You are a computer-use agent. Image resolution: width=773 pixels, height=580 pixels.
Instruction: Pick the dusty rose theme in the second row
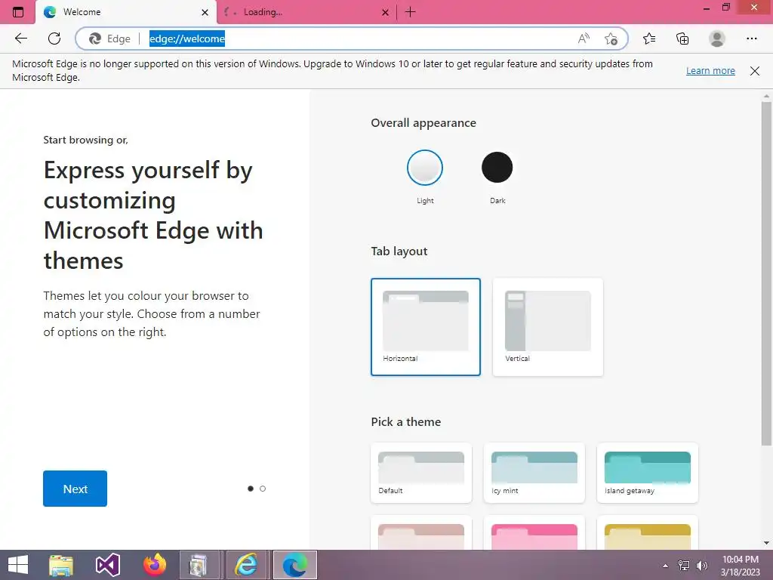point(421,534)
